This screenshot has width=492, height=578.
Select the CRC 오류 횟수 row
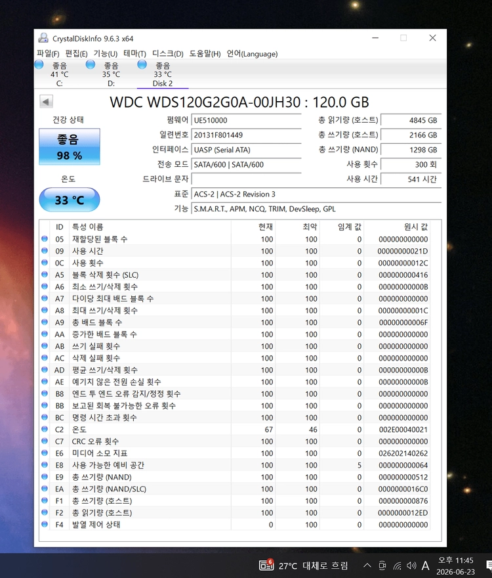235,441
